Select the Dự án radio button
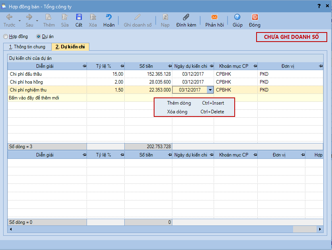The width and height of the screenshot is (332, 250). pyautogui.click(x=39, y=36)
